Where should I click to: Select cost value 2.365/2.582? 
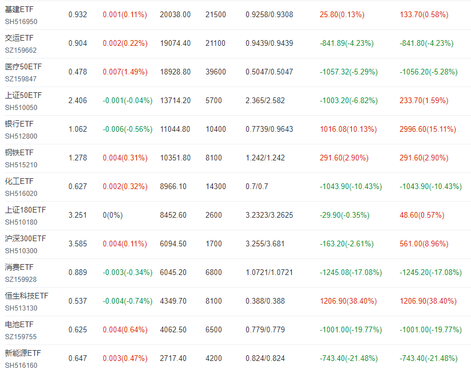tap(265, 100)
